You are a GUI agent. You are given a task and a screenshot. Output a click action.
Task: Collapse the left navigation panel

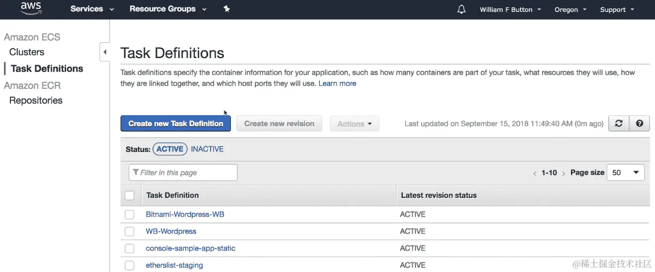[x=105, y=52]
